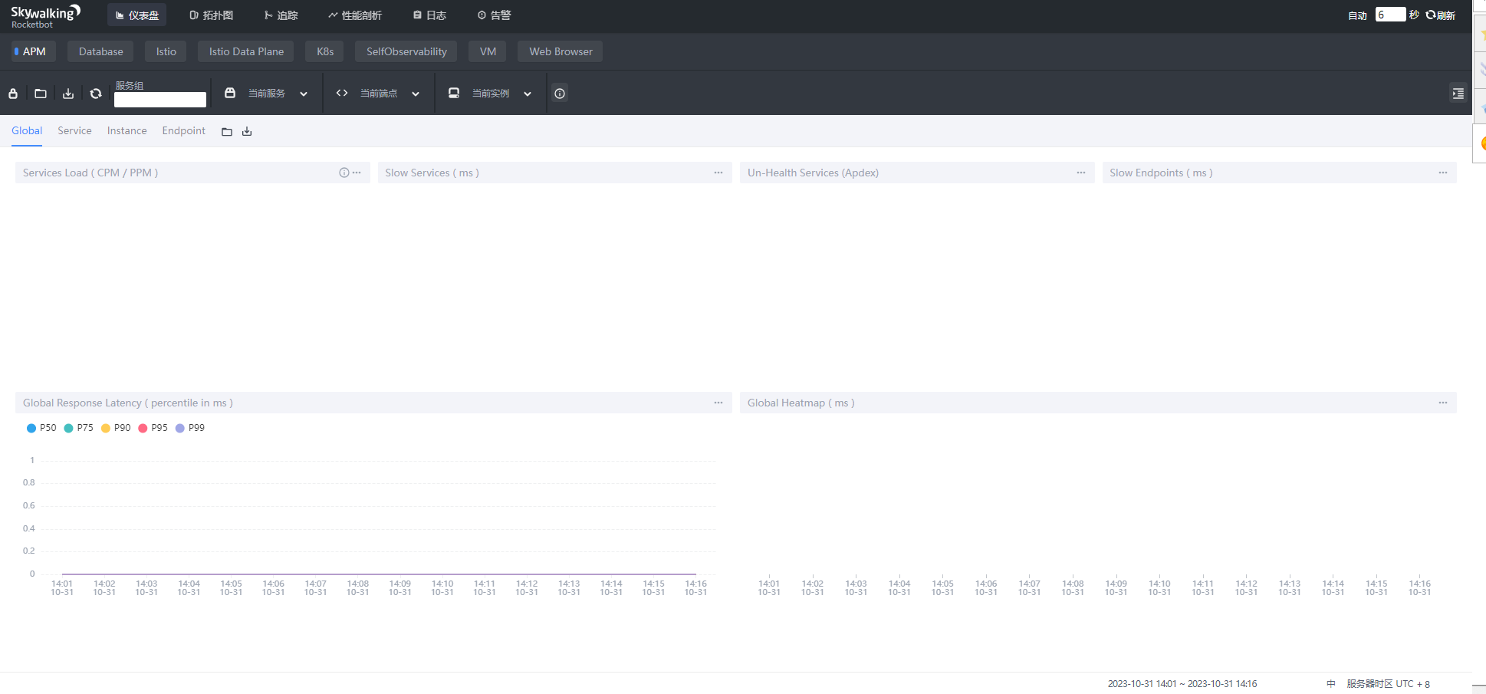
Task: Switch to the Global tab
Action: (x=27, y=131)
